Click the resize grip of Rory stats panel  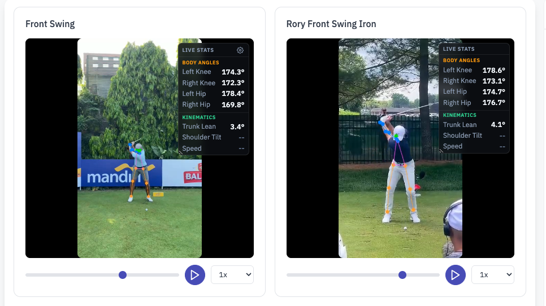441,151
